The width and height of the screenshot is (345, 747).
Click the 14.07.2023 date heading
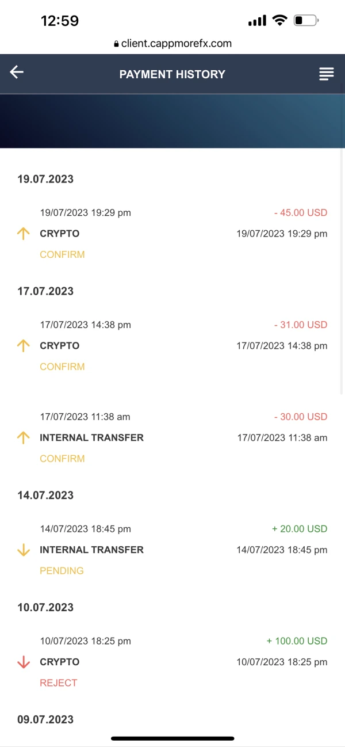[45, 496]
